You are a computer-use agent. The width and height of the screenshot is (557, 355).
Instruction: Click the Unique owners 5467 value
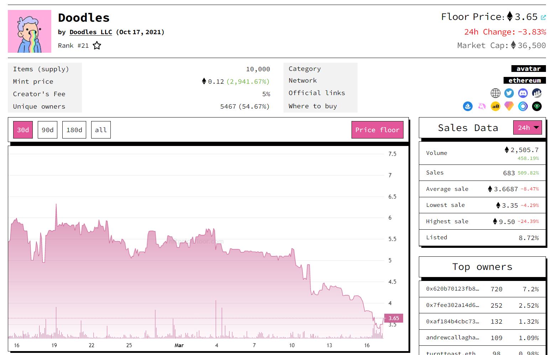tap(228, 106)
